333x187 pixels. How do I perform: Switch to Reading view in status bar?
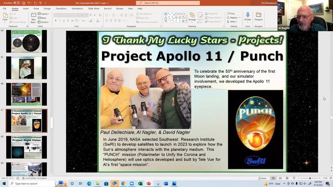(x=287, y=178)
